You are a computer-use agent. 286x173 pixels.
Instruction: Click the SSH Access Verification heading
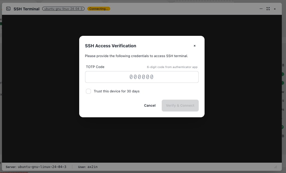point(111,46)
